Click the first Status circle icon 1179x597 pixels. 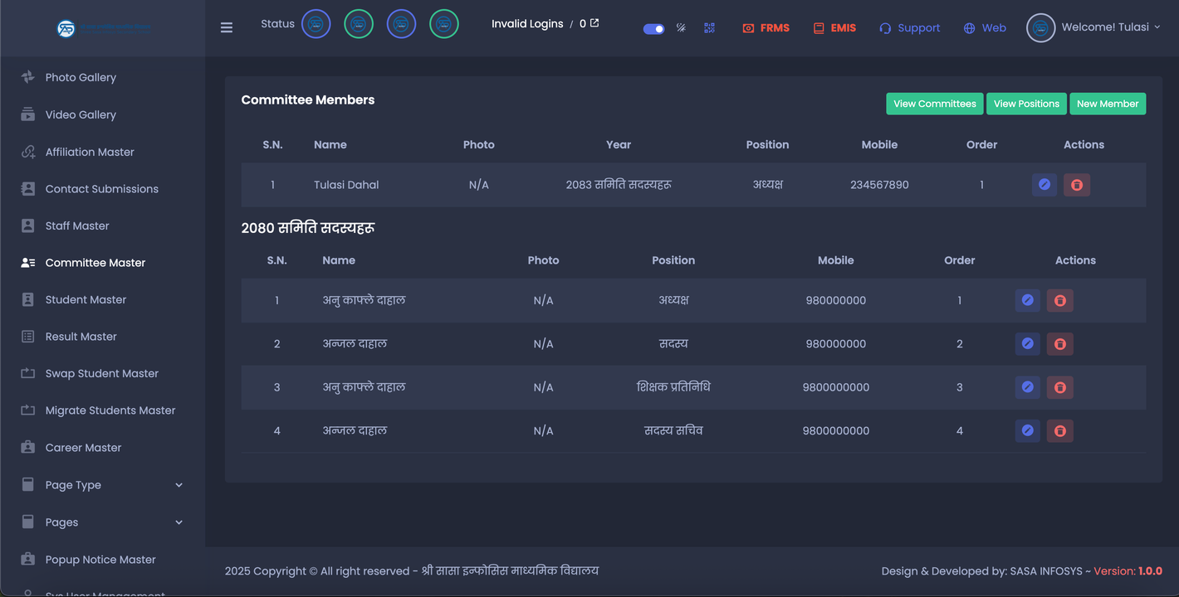tap(316, 24)
